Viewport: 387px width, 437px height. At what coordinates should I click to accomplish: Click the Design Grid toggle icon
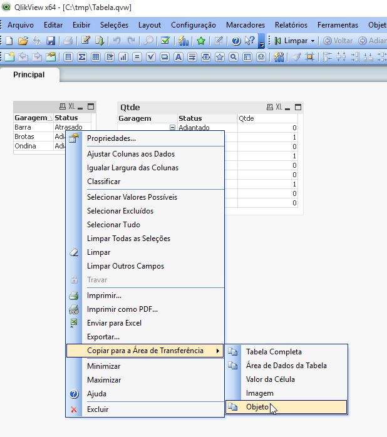[309, 57]
